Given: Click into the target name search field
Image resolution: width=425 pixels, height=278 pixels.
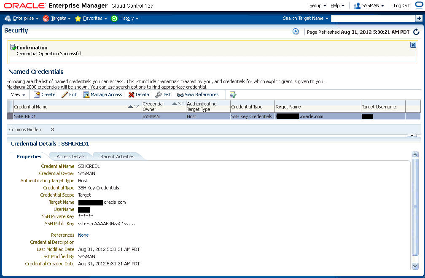Looking at the screenshot, I should pyautogui.click(x=373, y=19).
